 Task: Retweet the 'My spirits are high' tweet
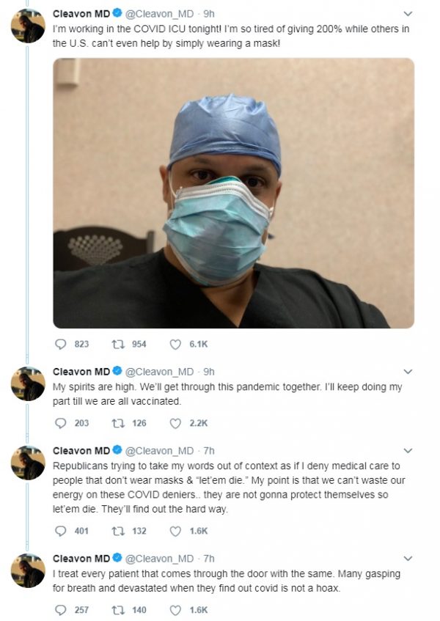pyautogui.click(x=116, y=423)
